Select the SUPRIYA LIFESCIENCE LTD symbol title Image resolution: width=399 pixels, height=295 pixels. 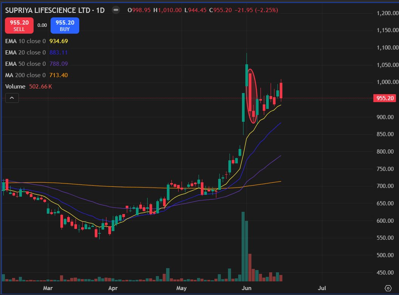point(48,10)
